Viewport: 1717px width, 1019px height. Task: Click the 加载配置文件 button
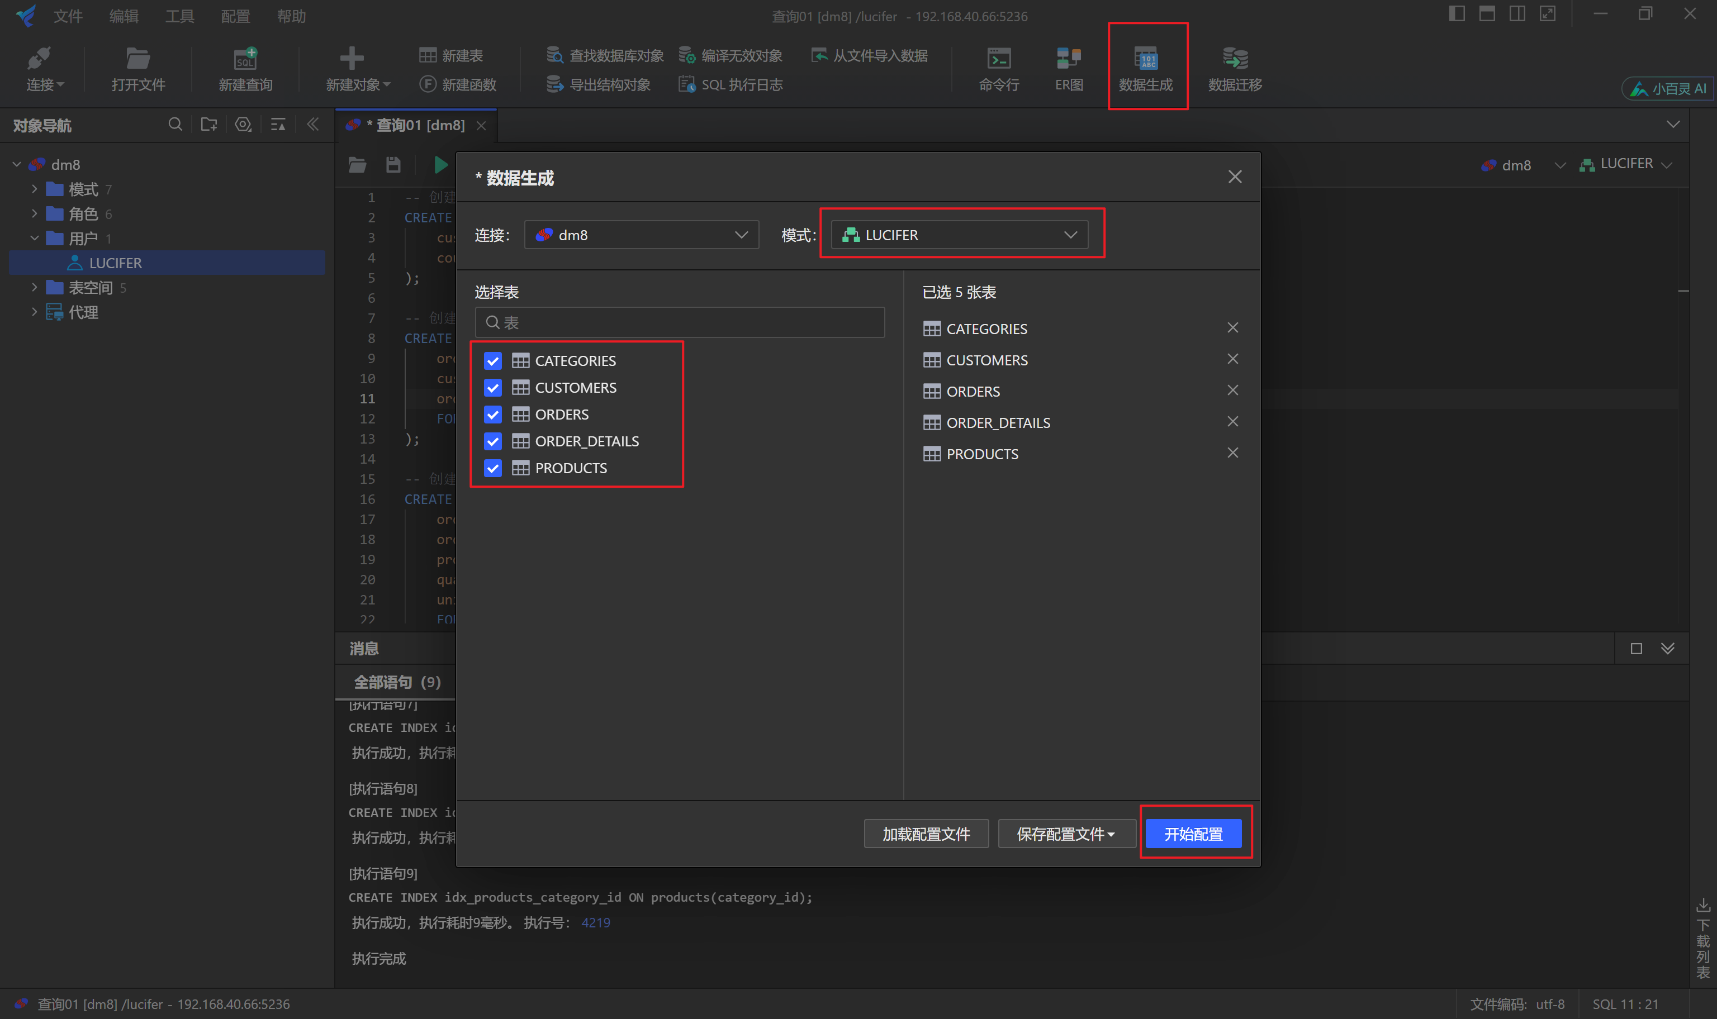[x=926, y=833]
